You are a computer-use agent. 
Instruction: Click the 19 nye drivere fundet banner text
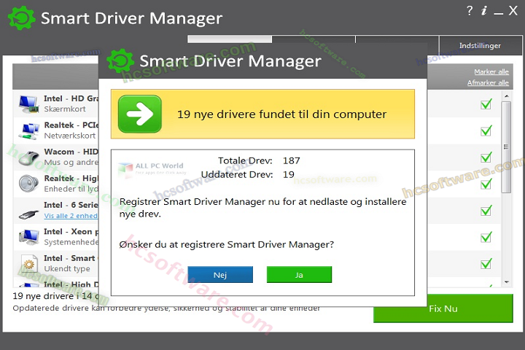click(x=281, y=114)
